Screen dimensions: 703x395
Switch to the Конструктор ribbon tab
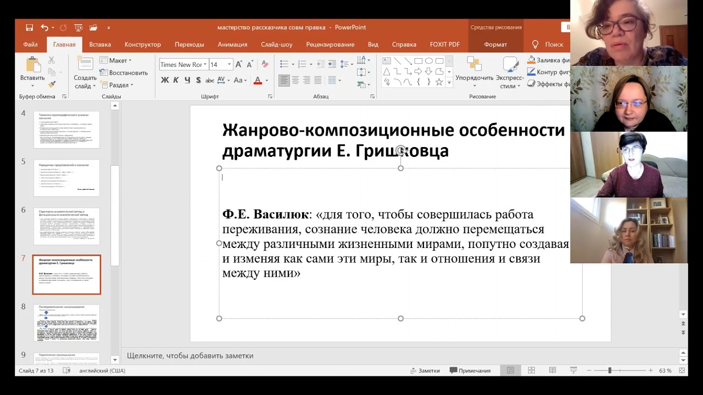[x=143, y=44]
